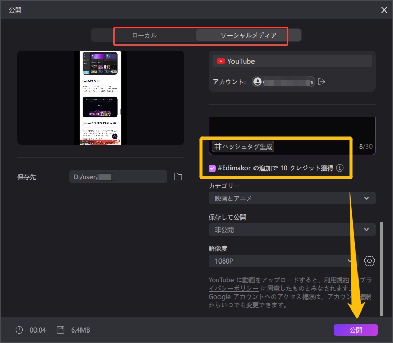
Task: Switch to the ローカル tab
Action: [144, 35]
